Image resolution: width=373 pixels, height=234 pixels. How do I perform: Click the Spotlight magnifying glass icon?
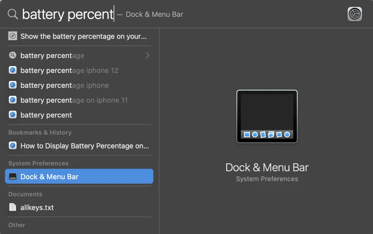click(x=12, y=14)
